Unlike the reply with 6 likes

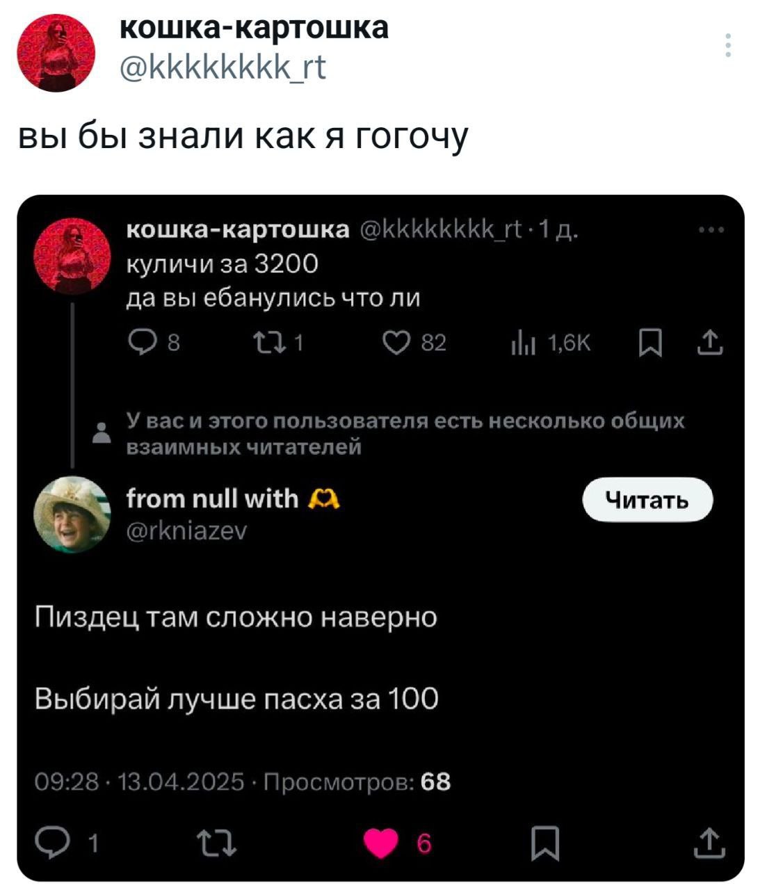point(381,843)
